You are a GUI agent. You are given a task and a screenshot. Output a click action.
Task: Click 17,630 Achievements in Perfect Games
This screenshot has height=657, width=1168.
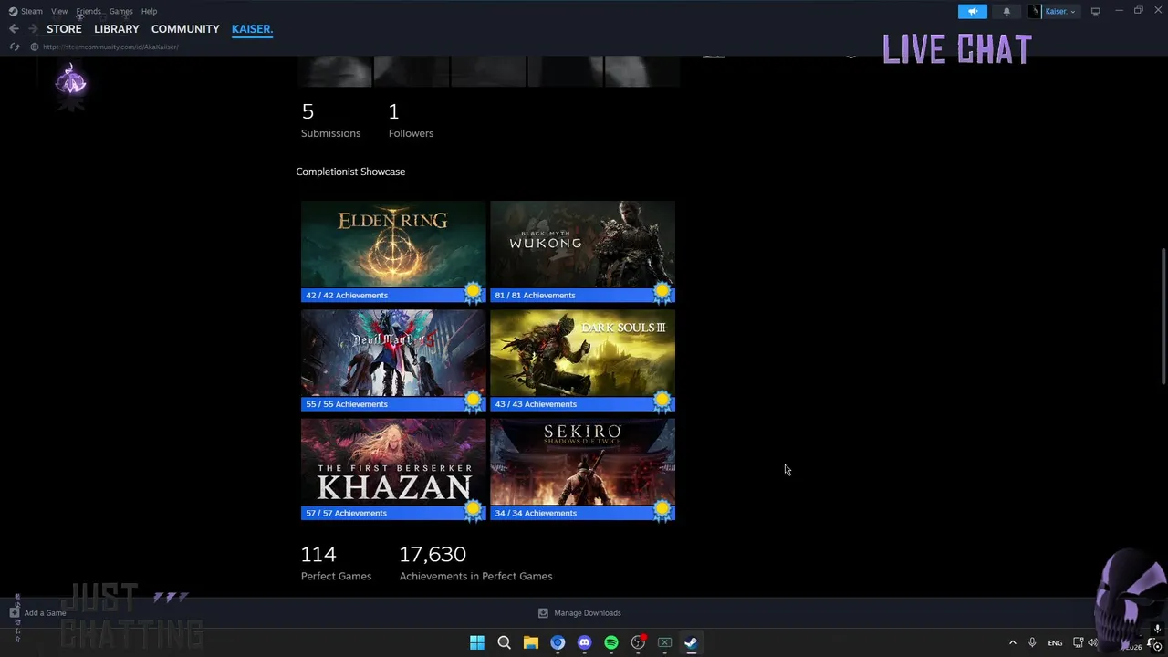(x=475, y=563)
